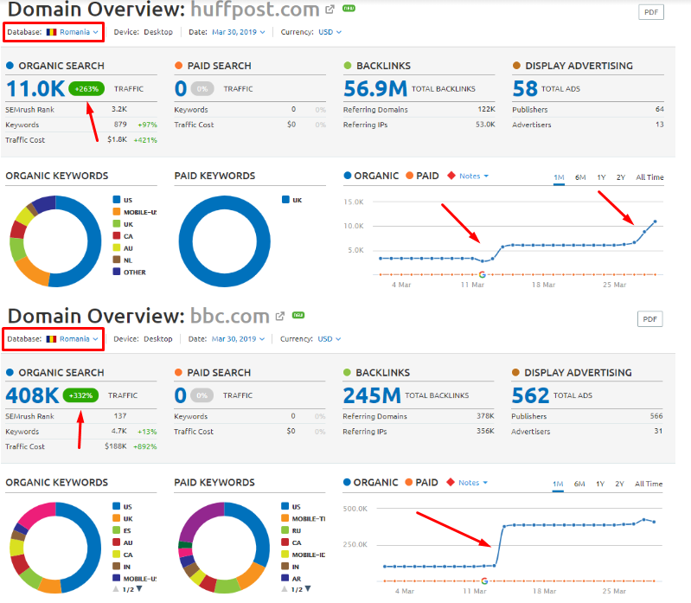Expand Notes dropdown in huffpost.com chart
This screenshot has height=603, width=691.
coord(474,176)
